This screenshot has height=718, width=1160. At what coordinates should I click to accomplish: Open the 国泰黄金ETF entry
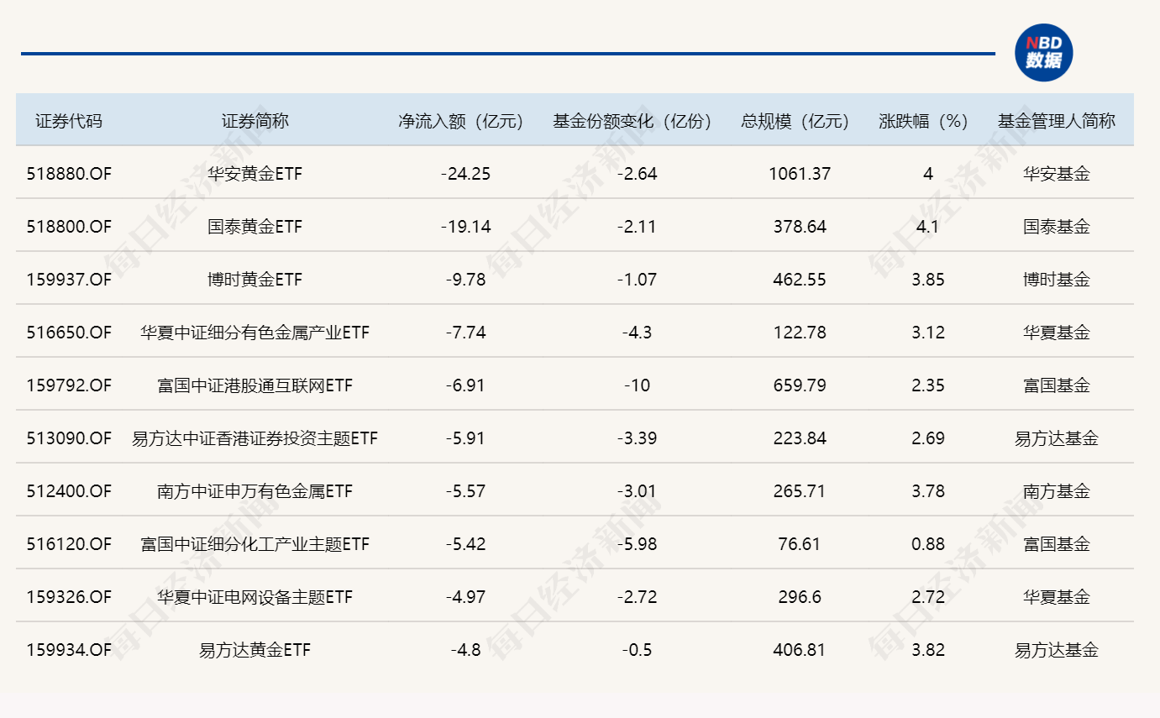point(255,227)
